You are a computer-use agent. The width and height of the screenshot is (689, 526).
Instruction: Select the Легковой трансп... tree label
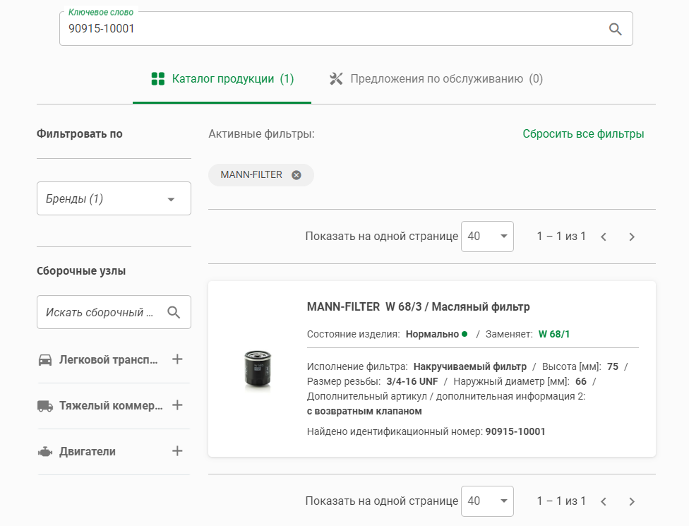pyautogui.click(x=109, y=360)
